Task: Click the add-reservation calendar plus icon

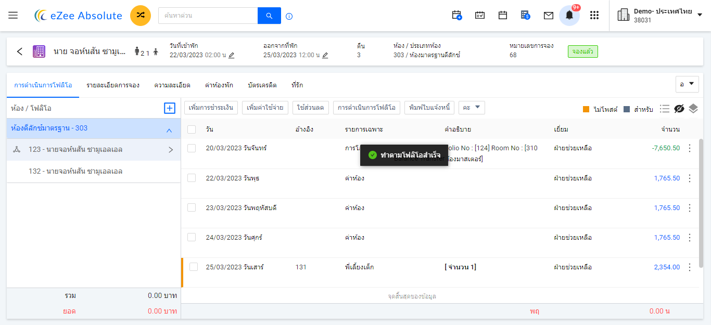Action: (x=457, y=16)
